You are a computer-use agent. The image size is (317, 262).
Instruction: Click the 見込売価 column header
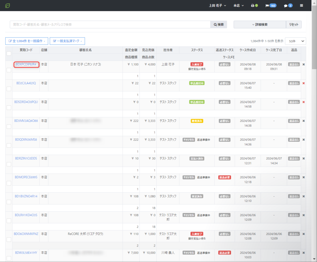[148, 50]
